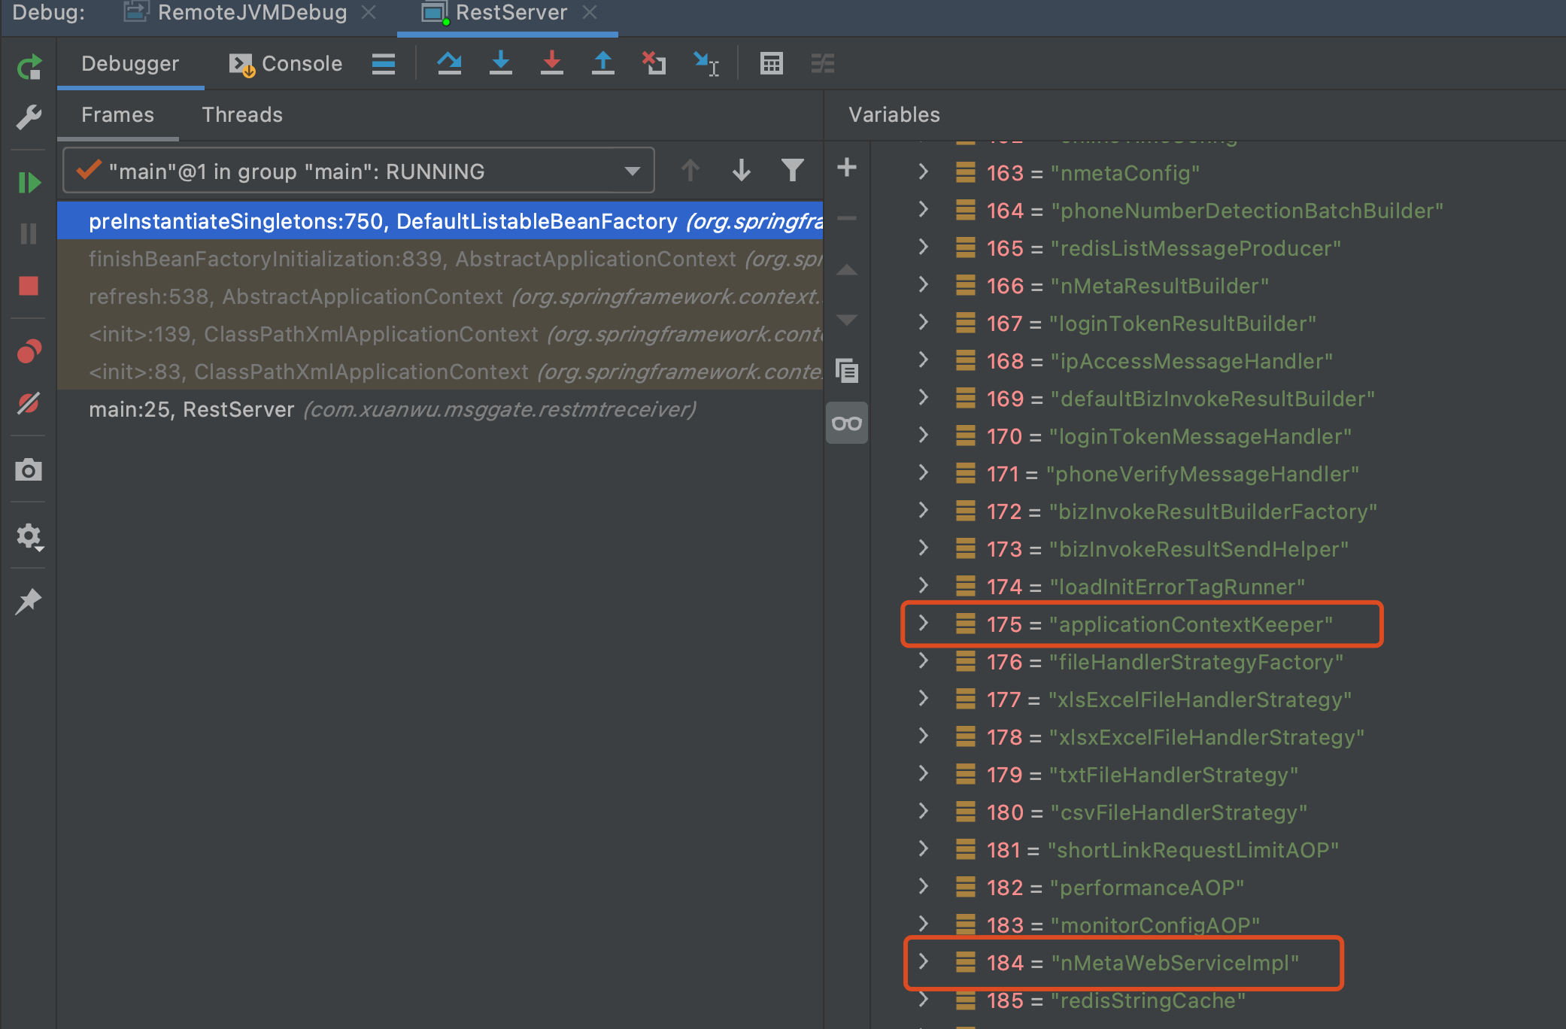Expand variable 171 phoneVerifyMessageHandler
The width and height of the screenshot is (1566, 1029).
(924, 473)
